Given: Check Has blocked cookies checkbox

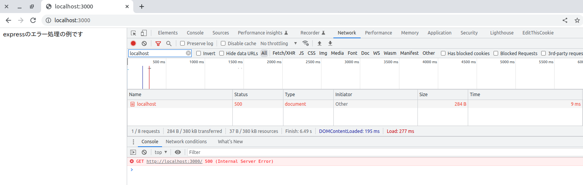Looking at the screenshot, I should point(443,54).
